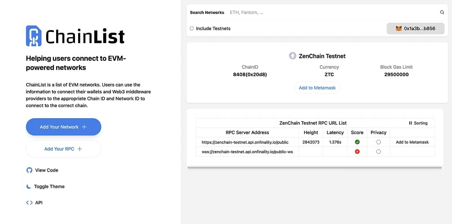Click the horizontal scrollbar under the RPC table
The height and width of the screenshot is (224, 452).
(x=315, y=168)
